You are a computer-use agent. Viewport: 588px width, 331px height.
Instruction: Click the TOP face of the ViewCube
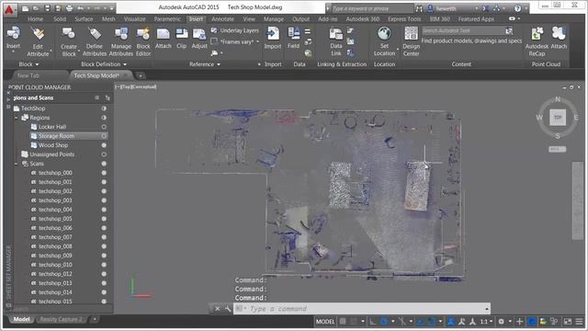[x=558, y=118]
